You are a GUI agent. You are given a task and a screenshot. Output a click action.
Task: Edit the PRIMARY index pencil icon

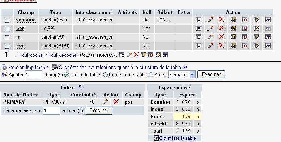(105, 102)
